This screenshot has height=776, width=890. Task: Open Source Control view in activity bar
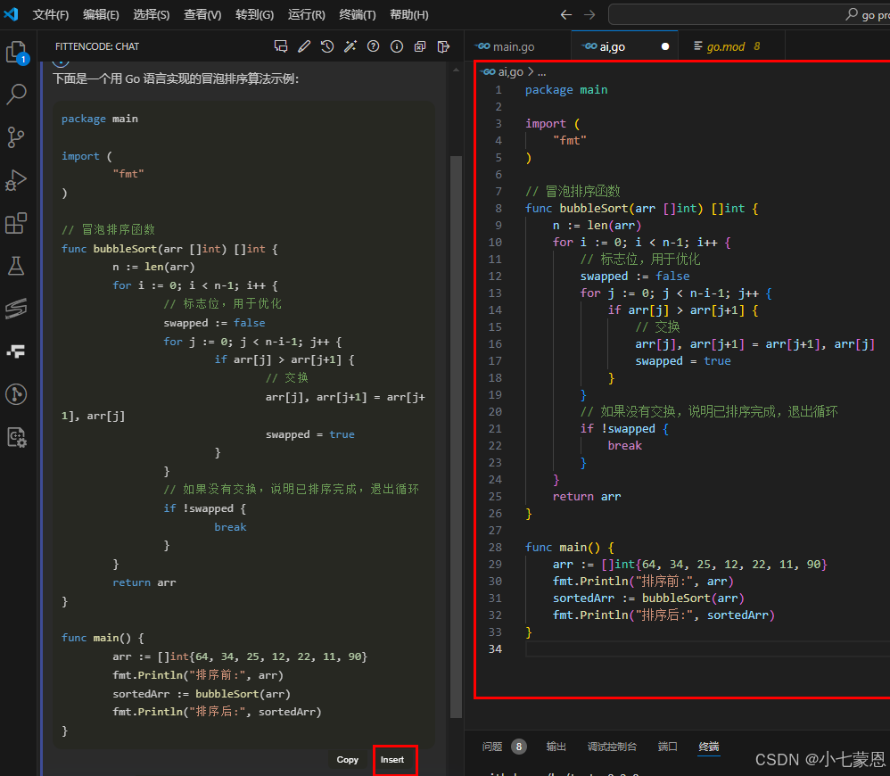pos(16,136)
